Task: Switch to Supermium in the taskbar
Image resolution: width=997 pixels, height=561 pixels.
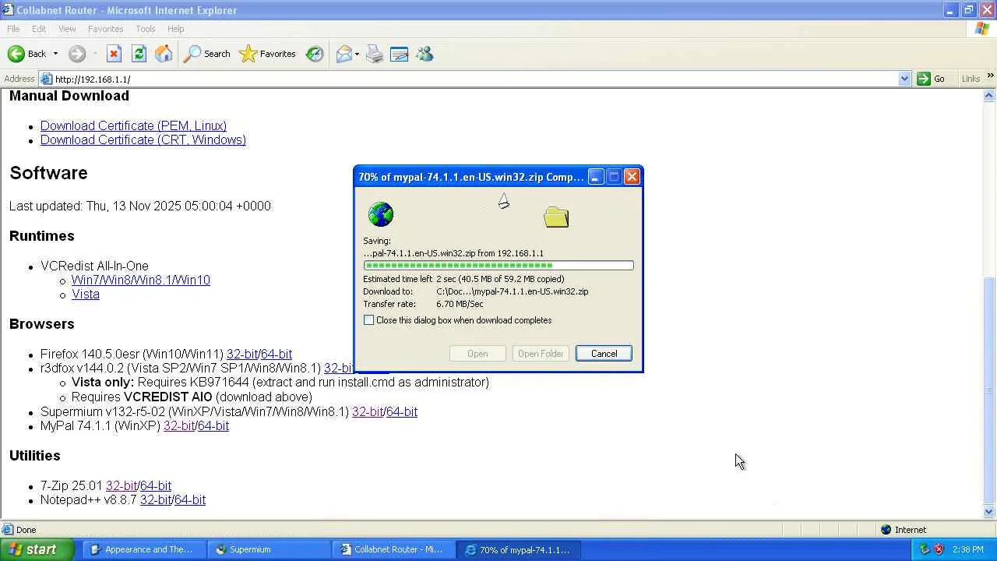Action: pos(270,549)
